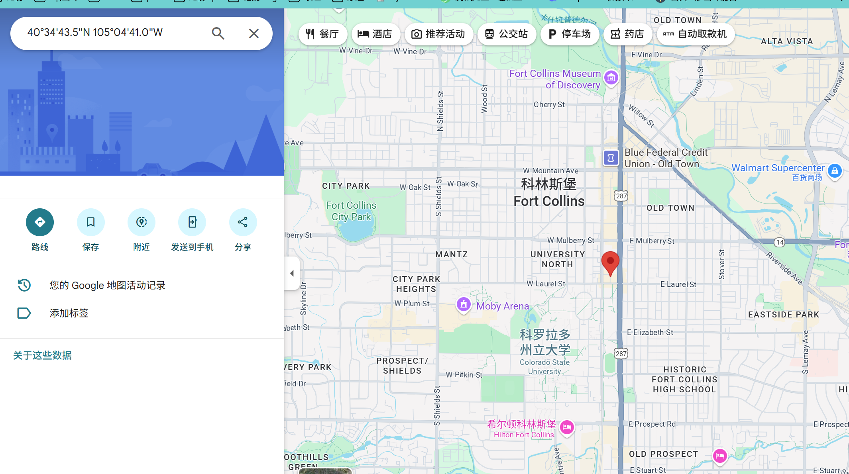Image resolution: width=849 pixels, height=474 pixels.
Task: Filter map by 推荐活动
Action: click(439, 34)
